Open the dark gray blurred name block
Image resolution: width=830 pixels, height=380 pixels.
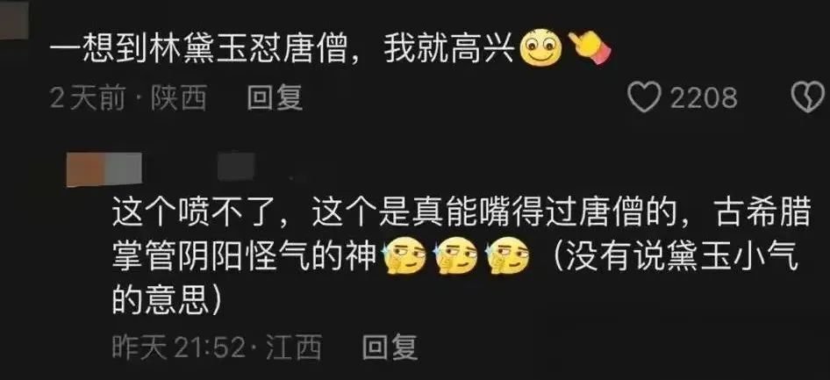click(236, 166)
